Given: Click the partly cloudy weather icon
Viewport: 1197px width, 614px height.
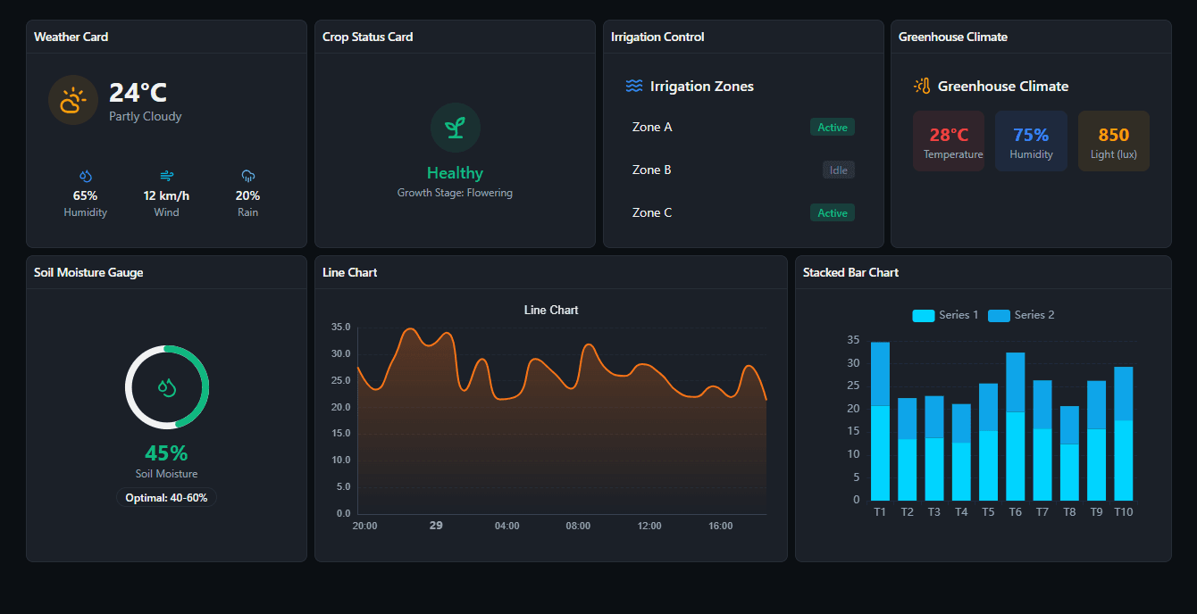Looking at the screenshot, I should (x=71, y=99).
